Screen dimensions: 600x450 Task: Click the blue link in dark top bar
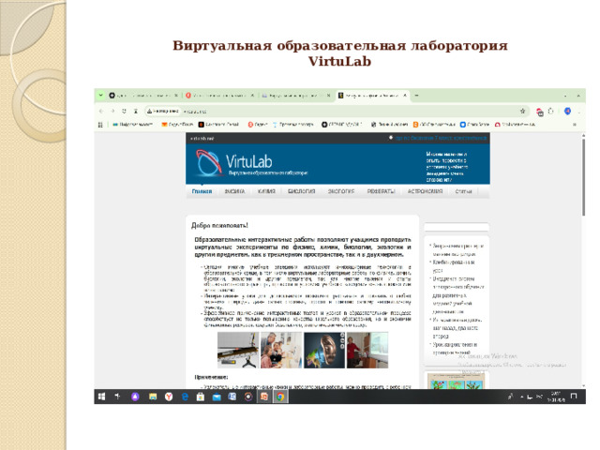point(441,138)
